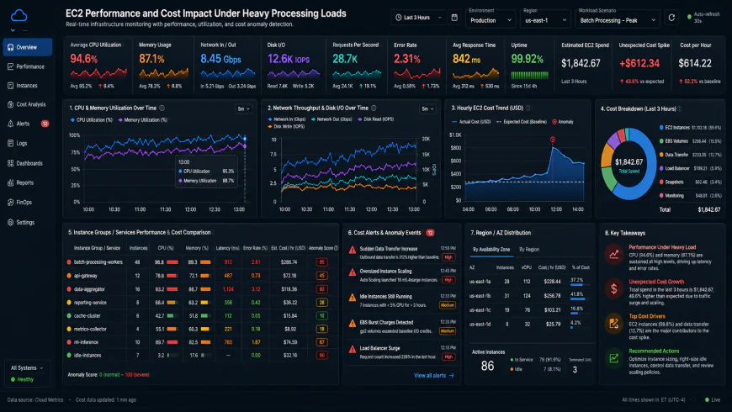Click the us-east-1b percent of cost bar
This screenshot has width=732, height=412.
(x=577, y=299)
